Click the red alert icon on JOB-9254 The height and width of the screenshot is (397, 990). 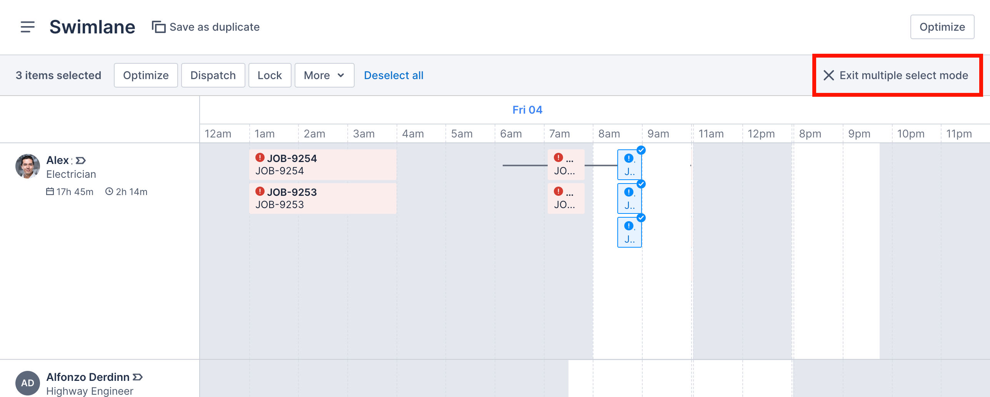[x=260, y=157]
